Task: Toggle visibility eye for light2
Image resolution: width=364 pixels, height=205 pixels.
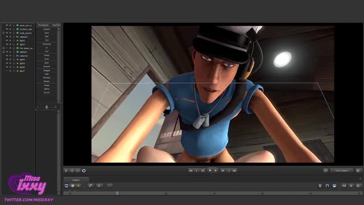Action: pos(7,40)
